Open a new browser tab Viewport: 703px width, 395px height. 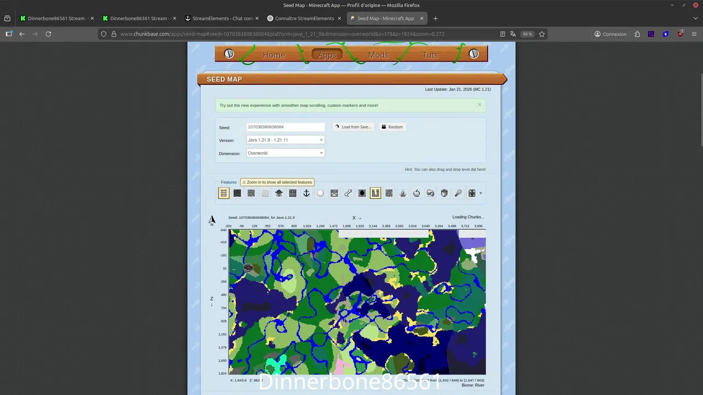pyautogui.click(x=436, y=18)
